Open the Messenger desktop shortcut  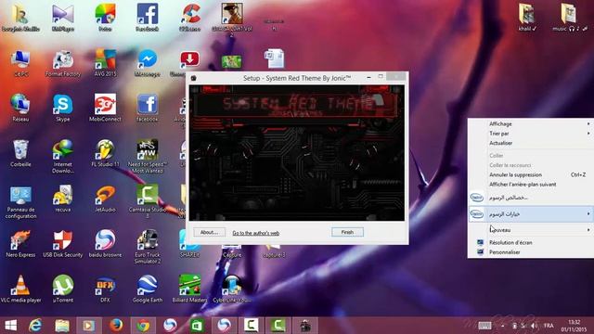(x=148, y=63)
